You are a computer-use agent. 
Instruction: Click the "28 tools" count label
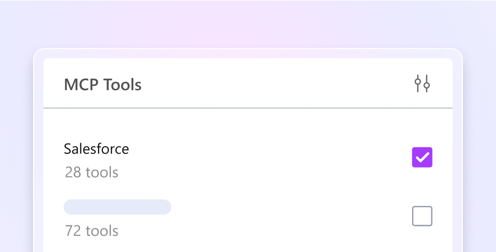click(x=91, y=172)
